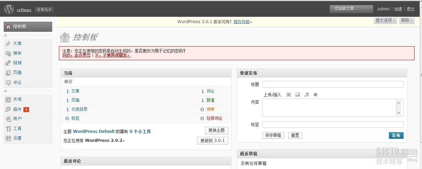
Task: Open the 媒体 media icon
Action: tap(8, 53)
